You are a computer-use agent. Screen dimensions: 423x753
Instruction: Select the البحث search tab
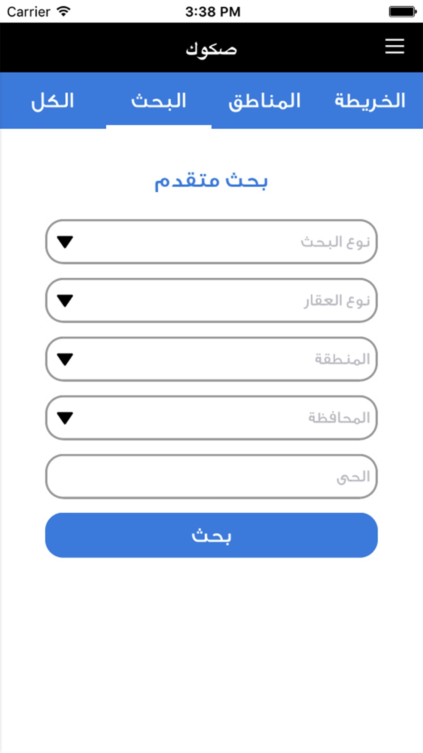point(159,101)
